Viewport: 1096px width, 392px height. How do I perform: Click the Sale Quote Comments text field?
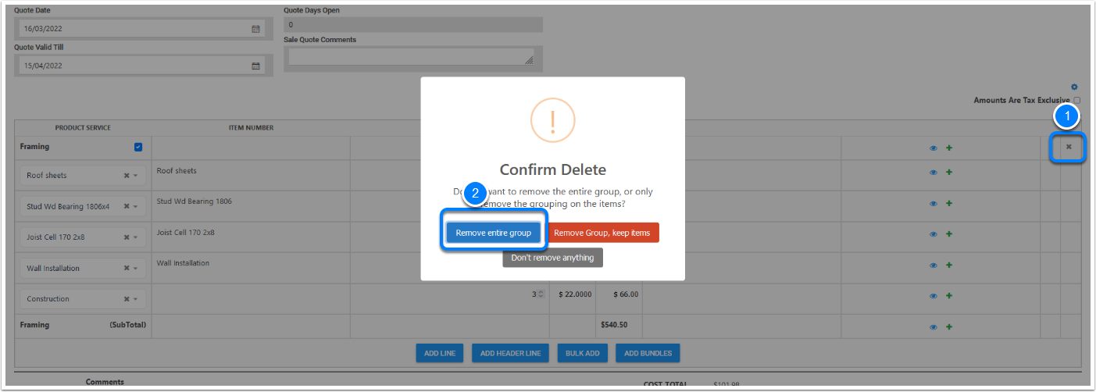coord(411,57)
